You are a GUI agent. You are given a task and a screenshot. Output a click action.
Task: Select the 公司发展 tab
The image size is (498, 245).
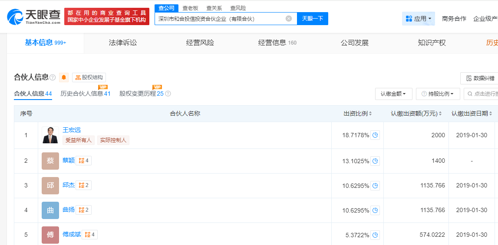(354, 43)
